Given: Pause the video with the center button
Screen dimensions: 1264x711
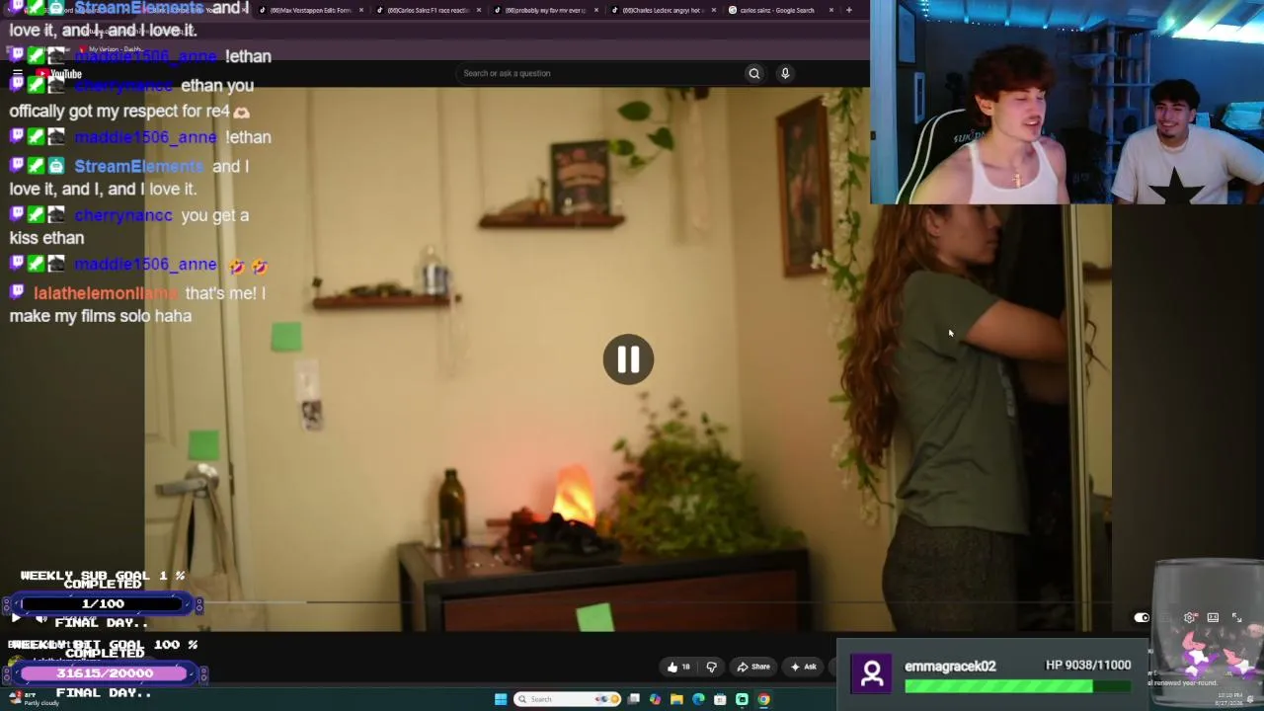Looking at the screenshot, I should pyautogui.click(x=628, y=359).
